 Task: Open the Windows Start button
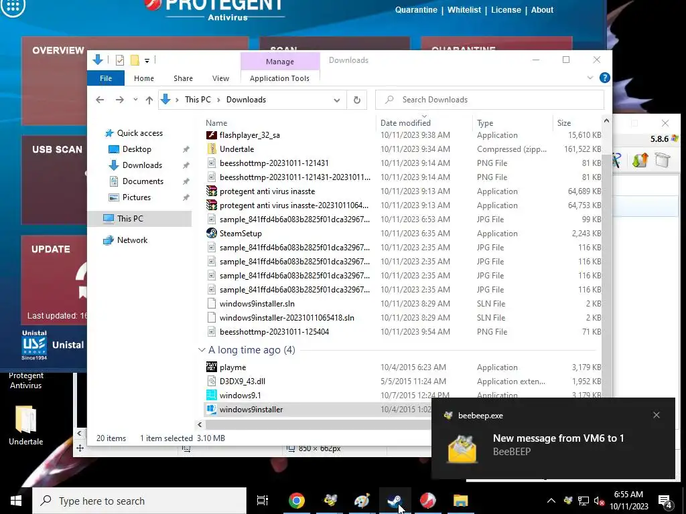coord(16,501)
